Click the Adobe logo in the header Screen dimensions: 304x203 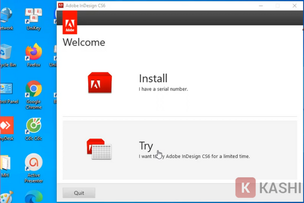point(69,23)
